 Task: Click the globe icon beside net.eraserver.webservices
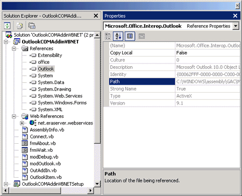coord(33,123)
